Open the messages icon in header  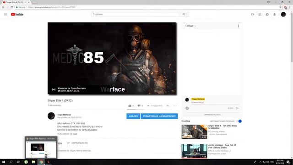(x=267, y=14)
